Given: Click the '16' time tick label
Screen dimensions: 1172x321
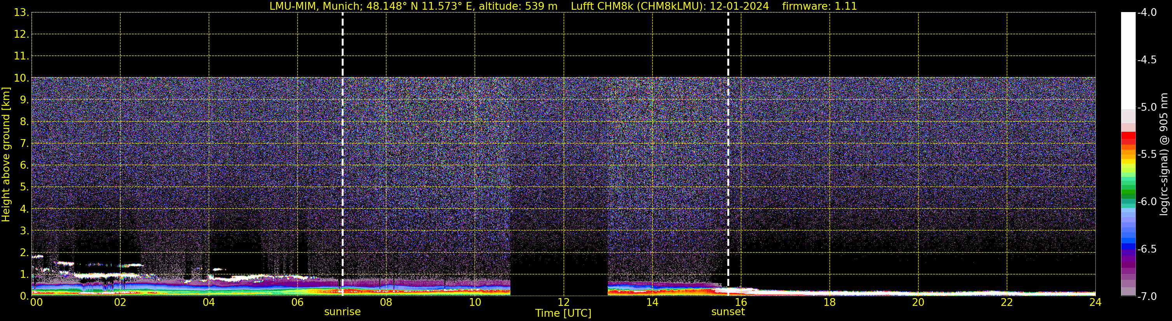Looking at the screenshot, I should 741,302.
